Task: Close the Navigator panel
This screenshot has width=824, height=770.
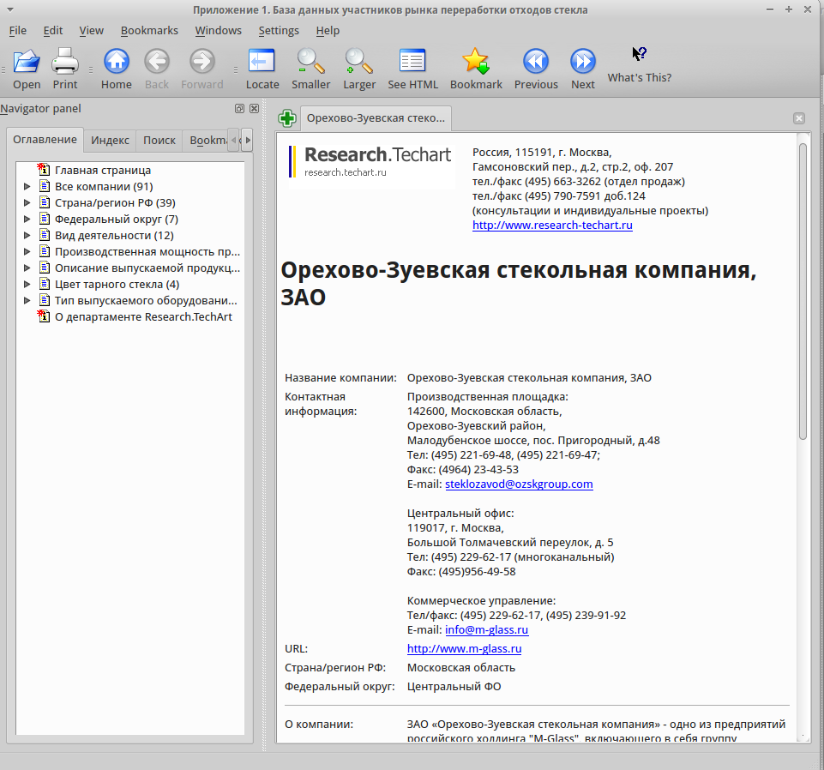Action: click(254, 108)
